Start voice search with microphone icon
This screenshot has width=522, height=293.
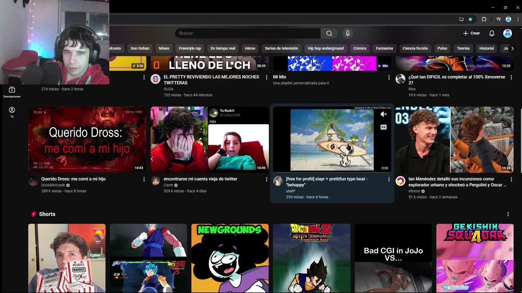(x=347, y=33)
